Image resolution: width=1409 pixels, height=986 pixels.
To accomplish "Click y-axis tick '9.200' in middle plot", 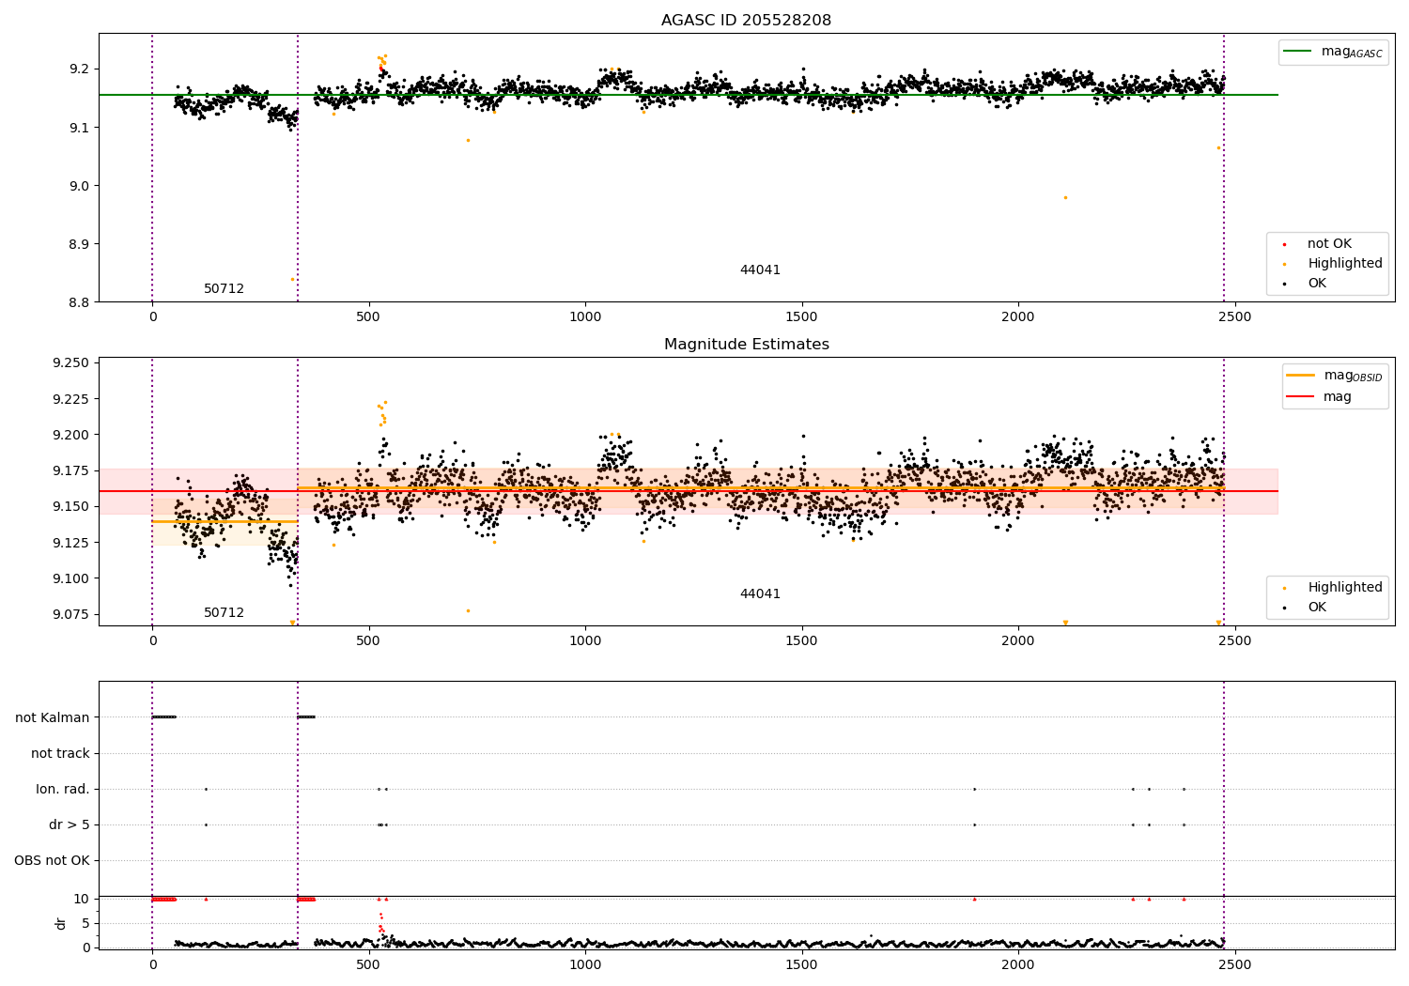I will pos(72,435).
